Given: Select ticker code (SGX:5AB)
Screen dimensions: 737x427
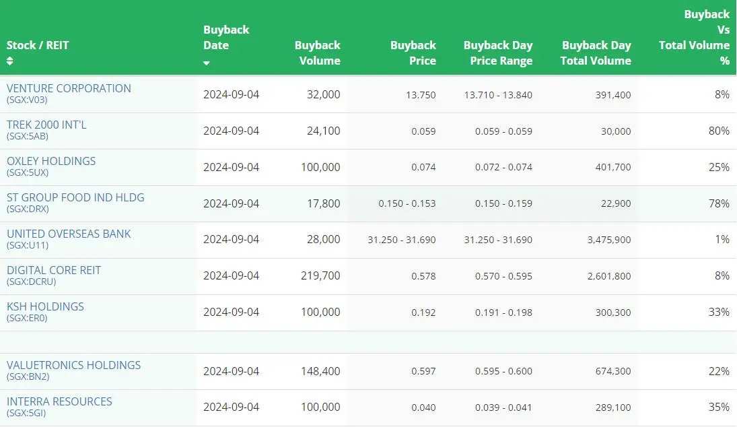Looking at the screenshot, I should (28, 136).
